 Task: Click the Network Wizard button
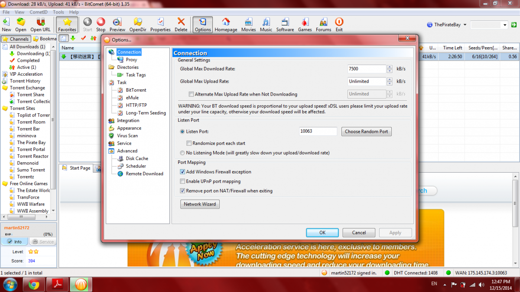click(x=200, y=204)
